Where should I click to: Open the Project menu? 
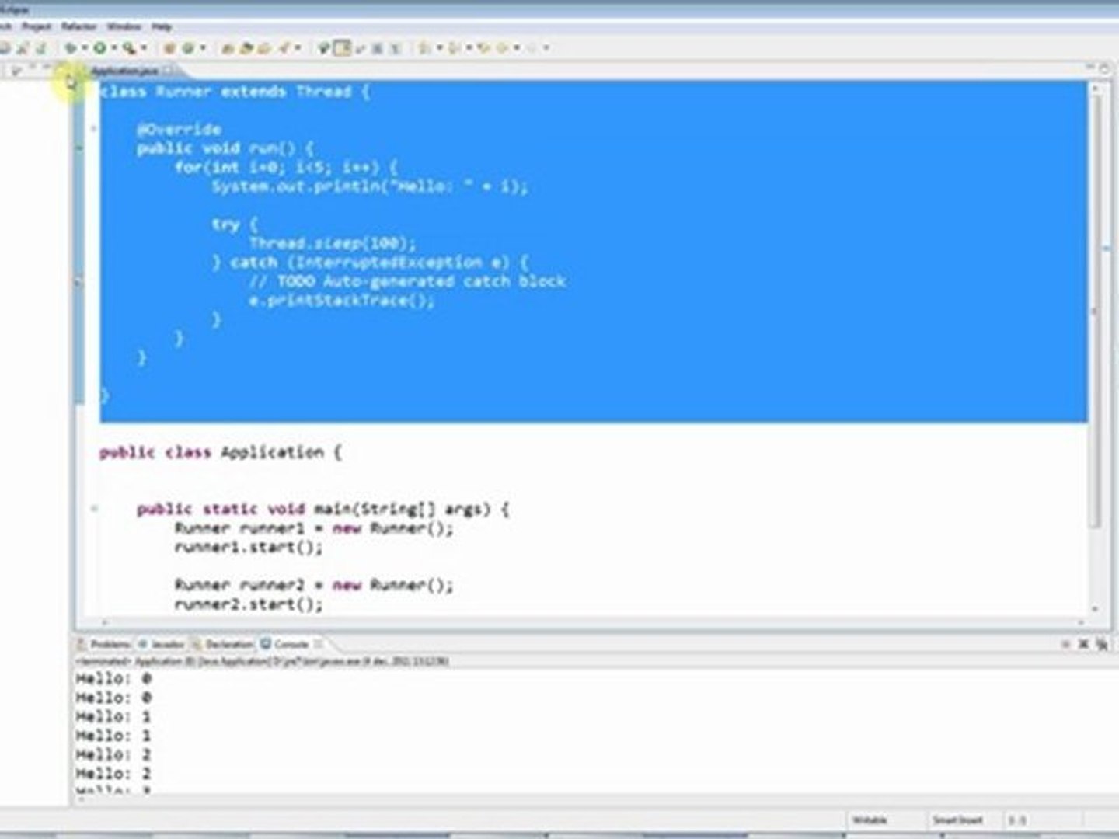click(x=37, y=26)
